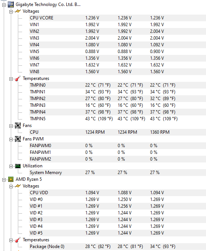This screenshot has height=251, width=206.
Task: Click the motherboard Voltages lightning icon
Action: click(18, 11)
